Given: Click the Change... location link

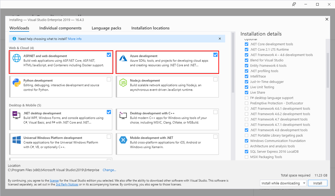Looking at the screenshot, I should [109, 170].
